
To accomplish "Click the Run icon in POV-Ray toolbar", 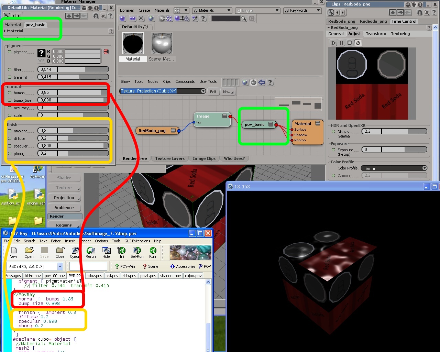I will pos(153,253).
